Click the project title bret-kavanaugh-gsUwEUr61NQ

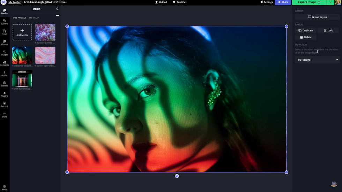45,2
